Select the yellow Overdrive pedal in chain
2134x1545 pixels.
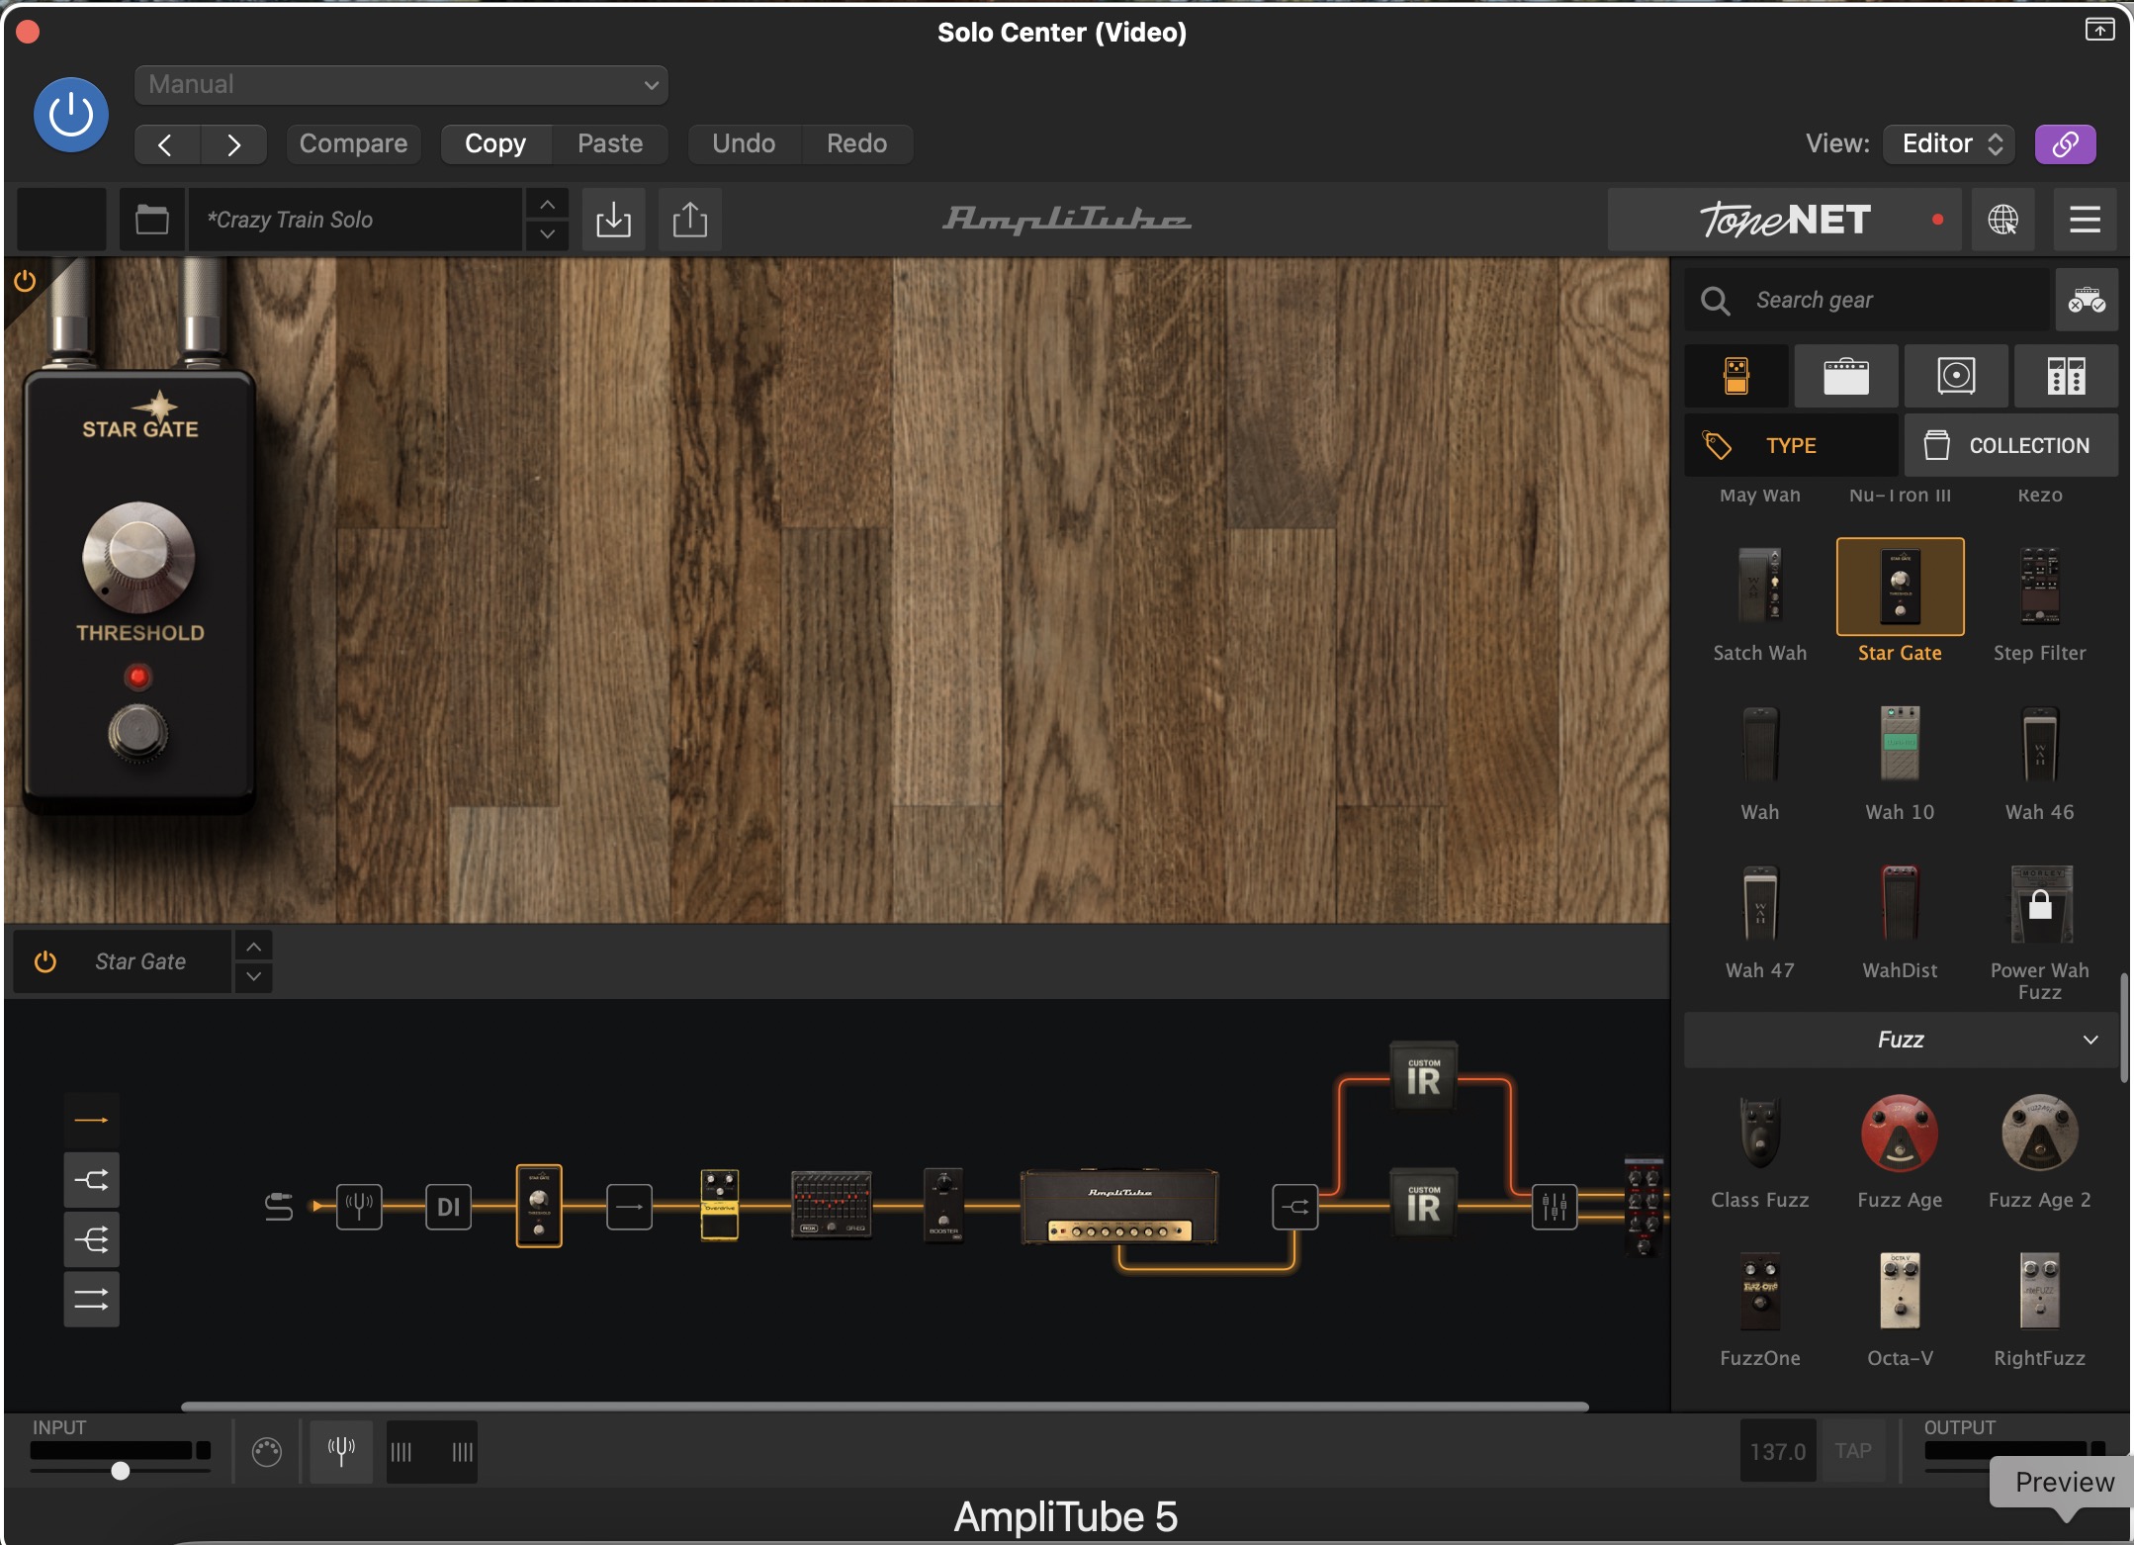coord(719,1204)
